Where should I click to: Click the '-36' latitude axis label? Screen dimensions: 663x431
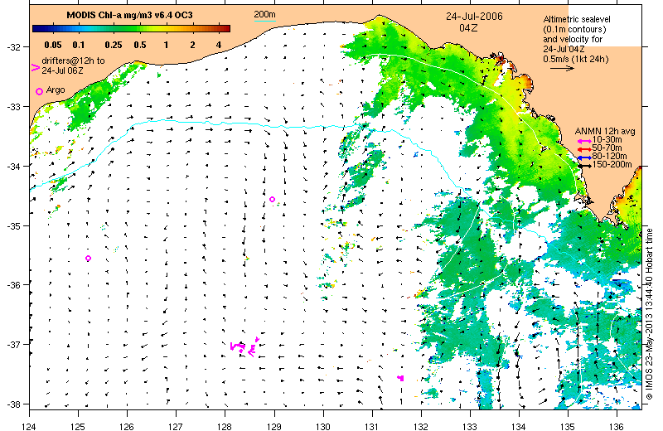point(12,285)
